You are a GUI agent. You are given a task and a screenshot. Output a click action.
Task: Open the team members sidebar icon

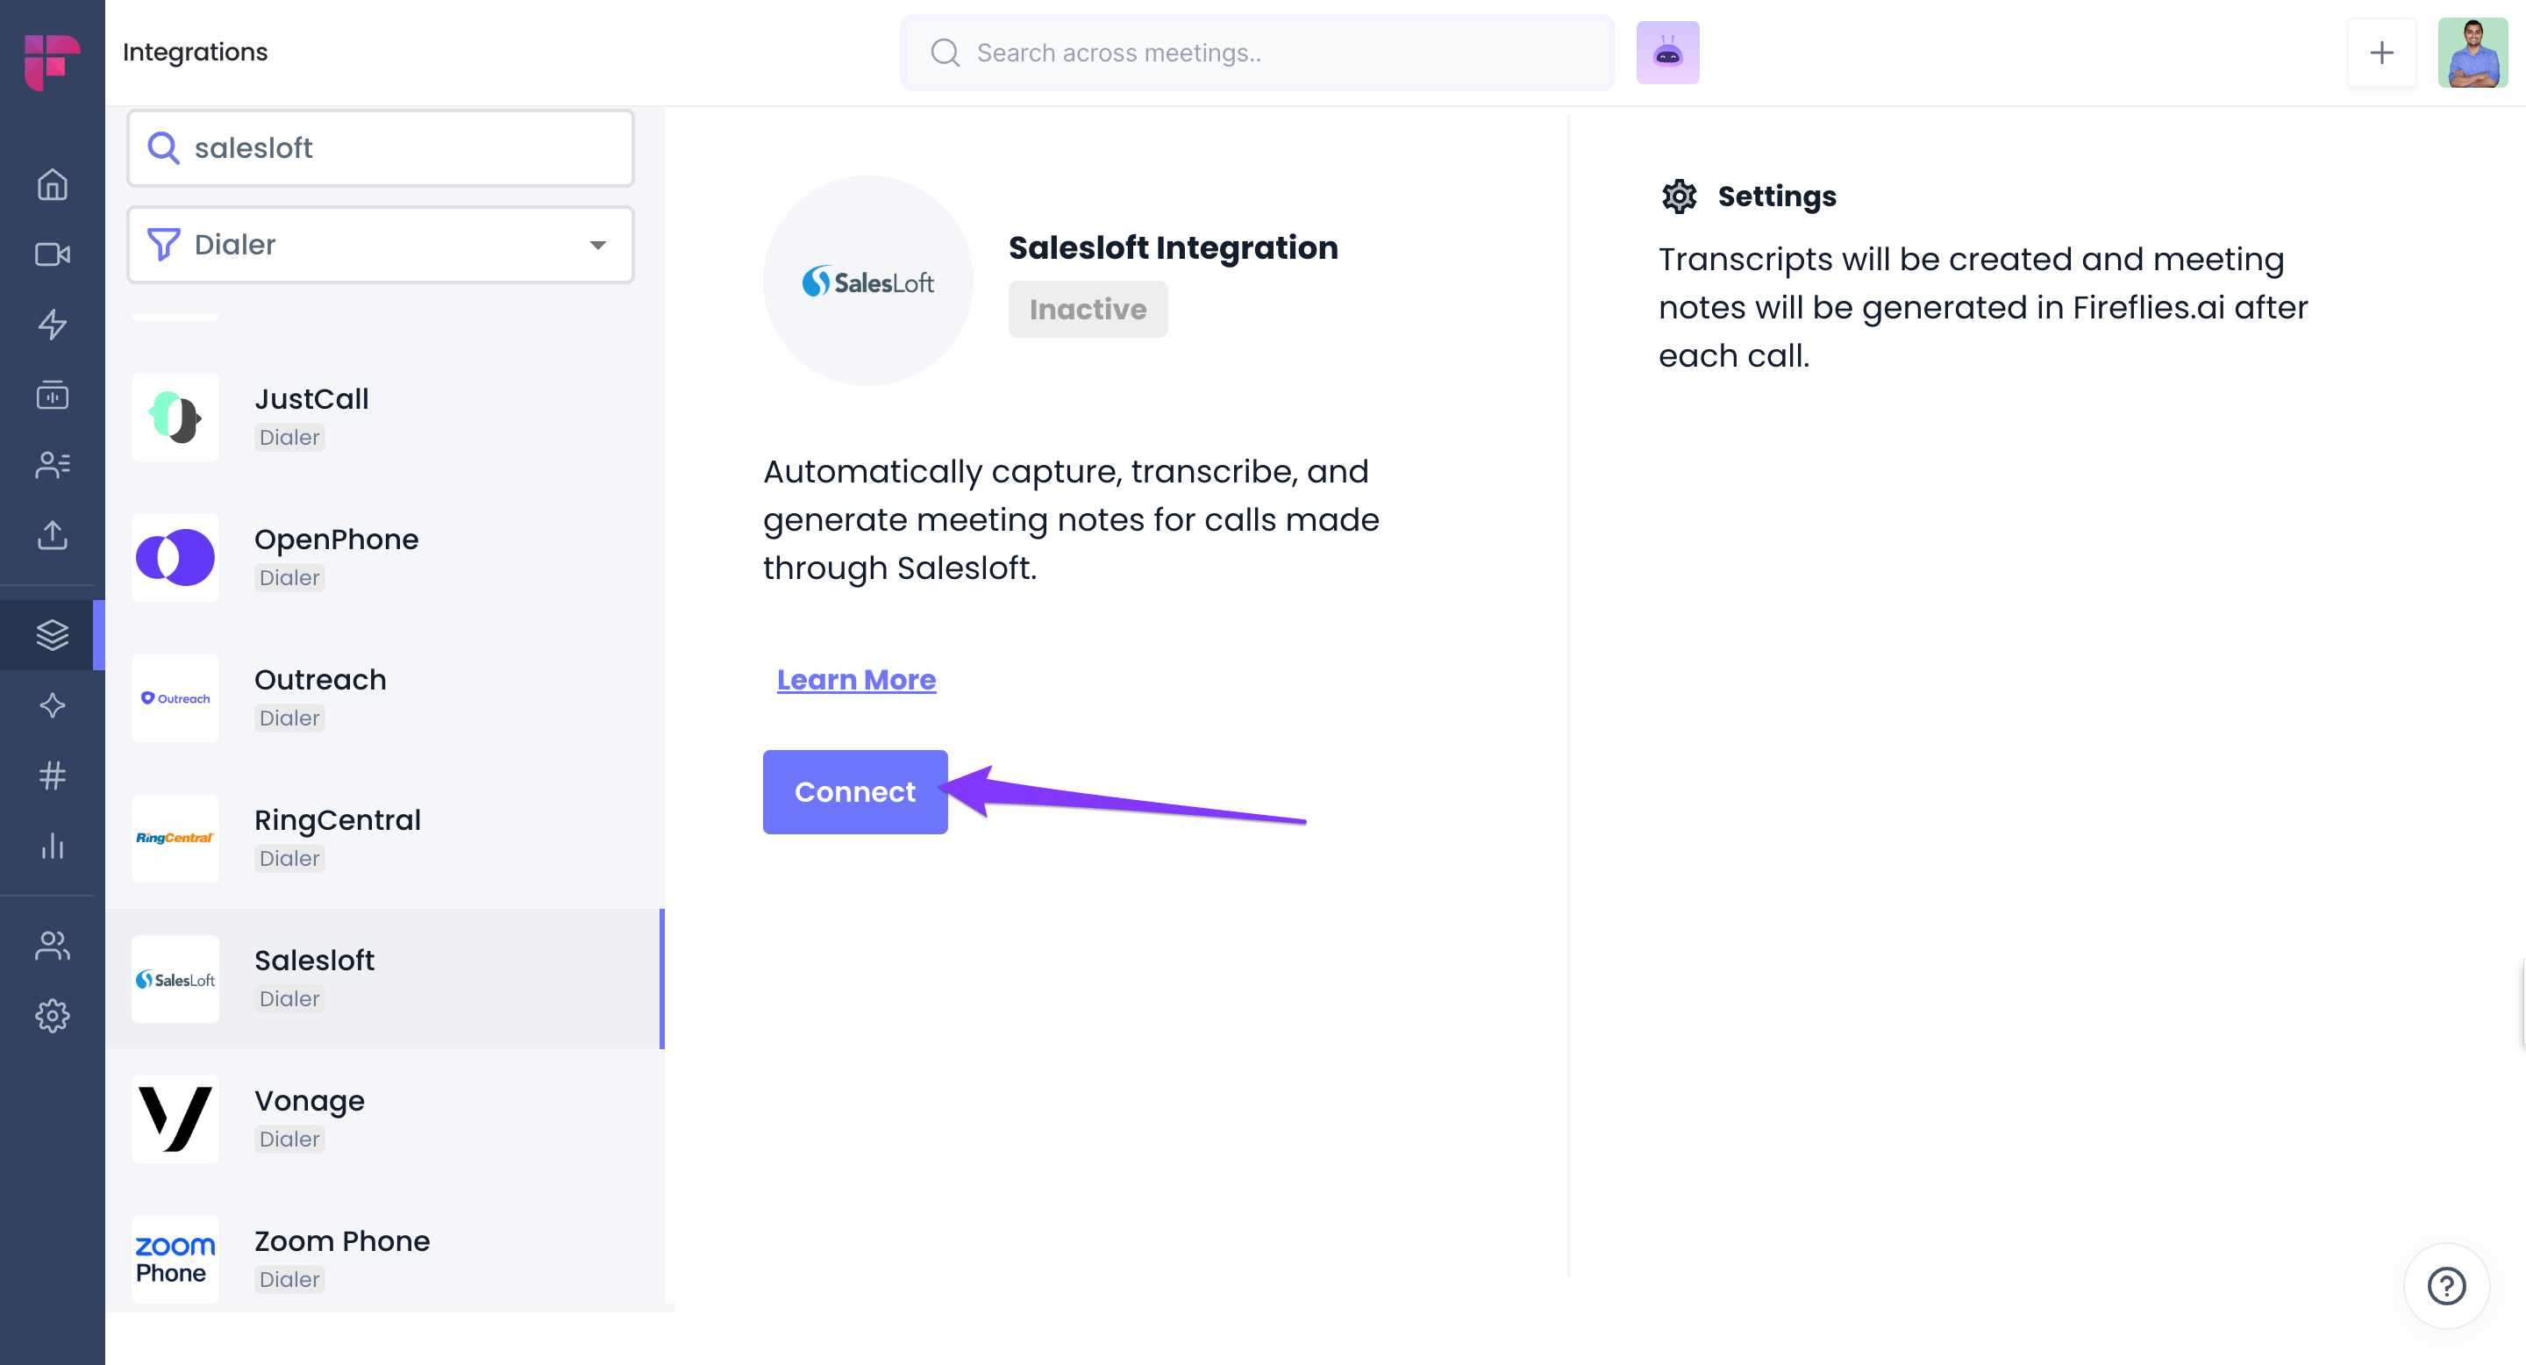click(52, 946)
